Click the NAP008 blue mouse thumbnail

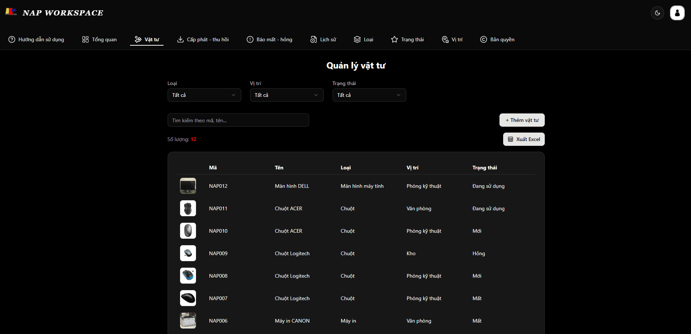188,276
